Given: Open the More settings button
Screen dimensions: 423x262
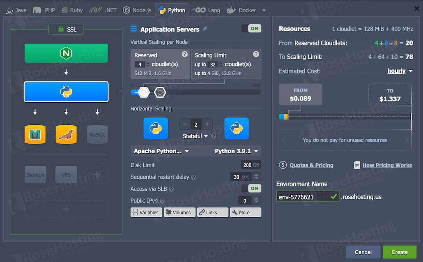Looking at the screenshot, I should point(246,212).
